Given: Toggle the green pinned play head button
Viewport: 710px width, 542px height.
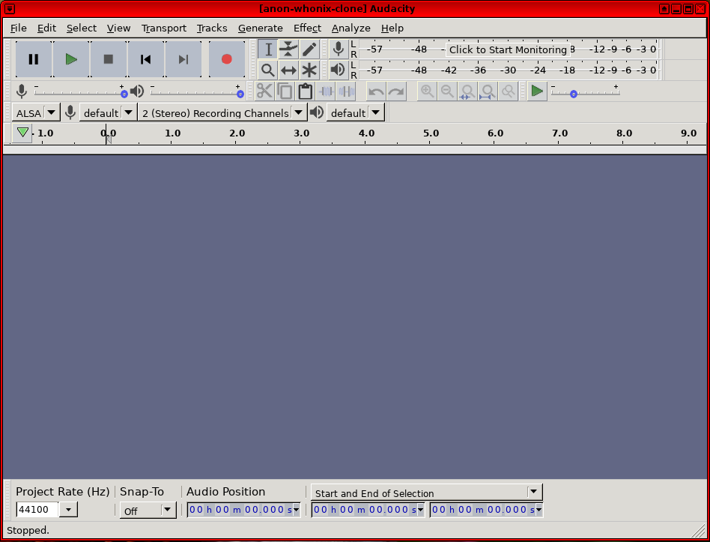Looking at the screenshot, I should click(22, 133).
